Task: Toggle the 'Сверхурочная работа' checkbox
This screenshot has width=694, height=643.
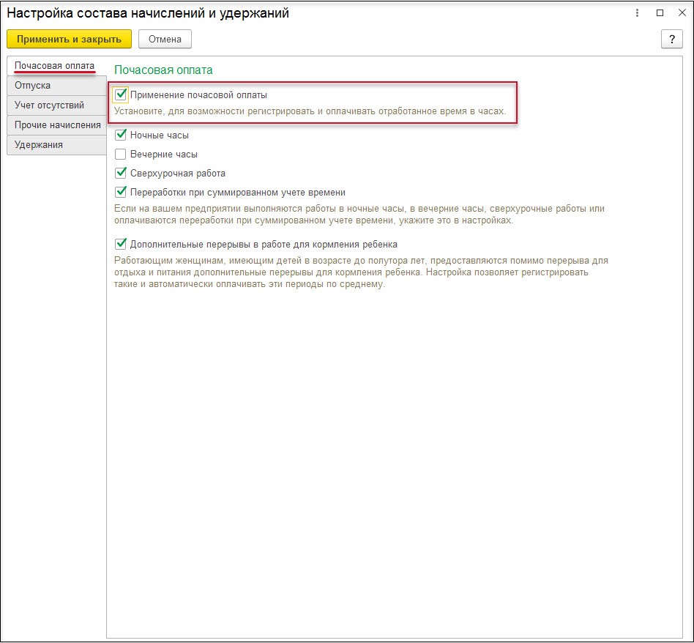Action: click(120, 173)
